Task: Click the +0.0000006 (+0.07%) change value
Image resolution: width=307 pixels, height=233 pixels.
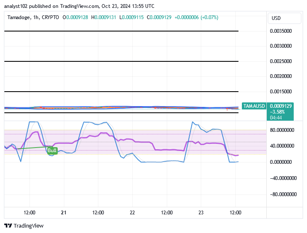Action: (196, 17)
